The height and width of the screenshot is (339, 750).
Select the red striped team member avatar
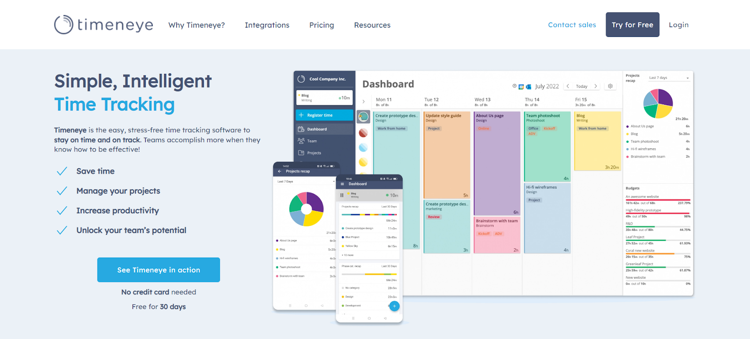pyautogui.click(x=363, y=133)
